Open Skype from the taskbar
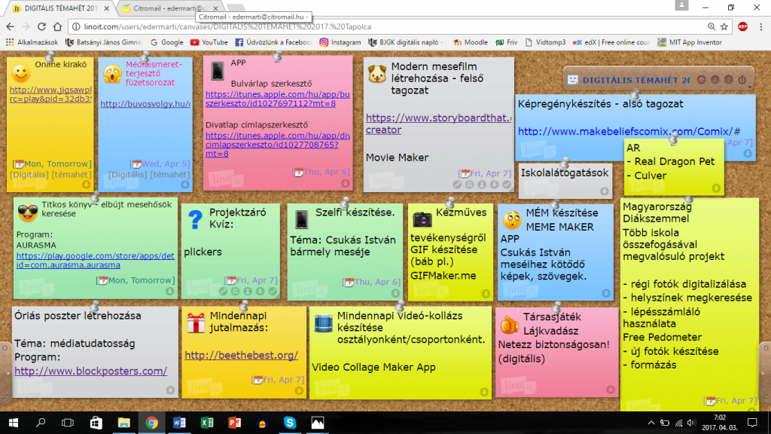Viewport: 771px width, 434px height. pyautogui.click(x=290, y=423)
